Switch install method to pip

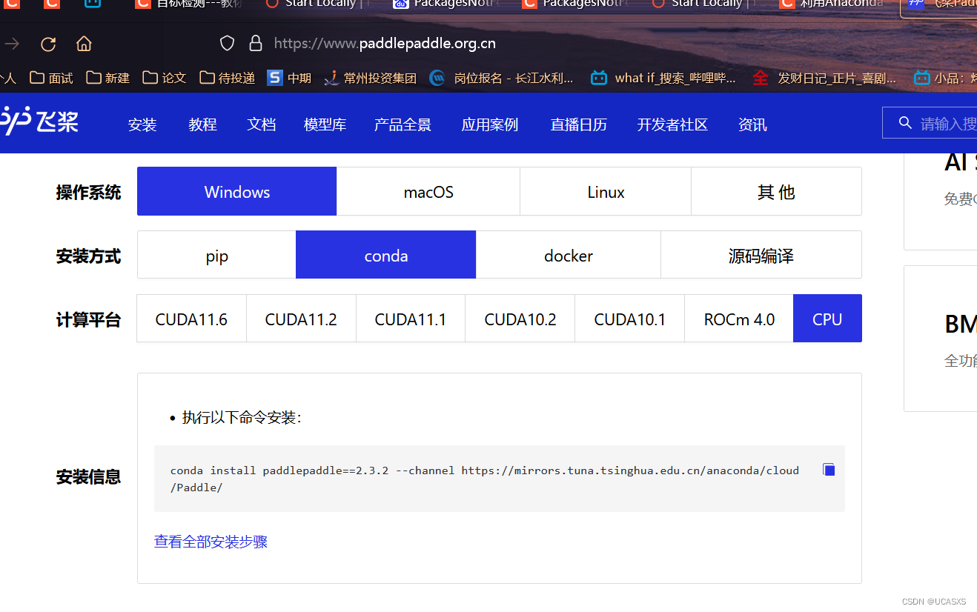[x=216, y=255]
